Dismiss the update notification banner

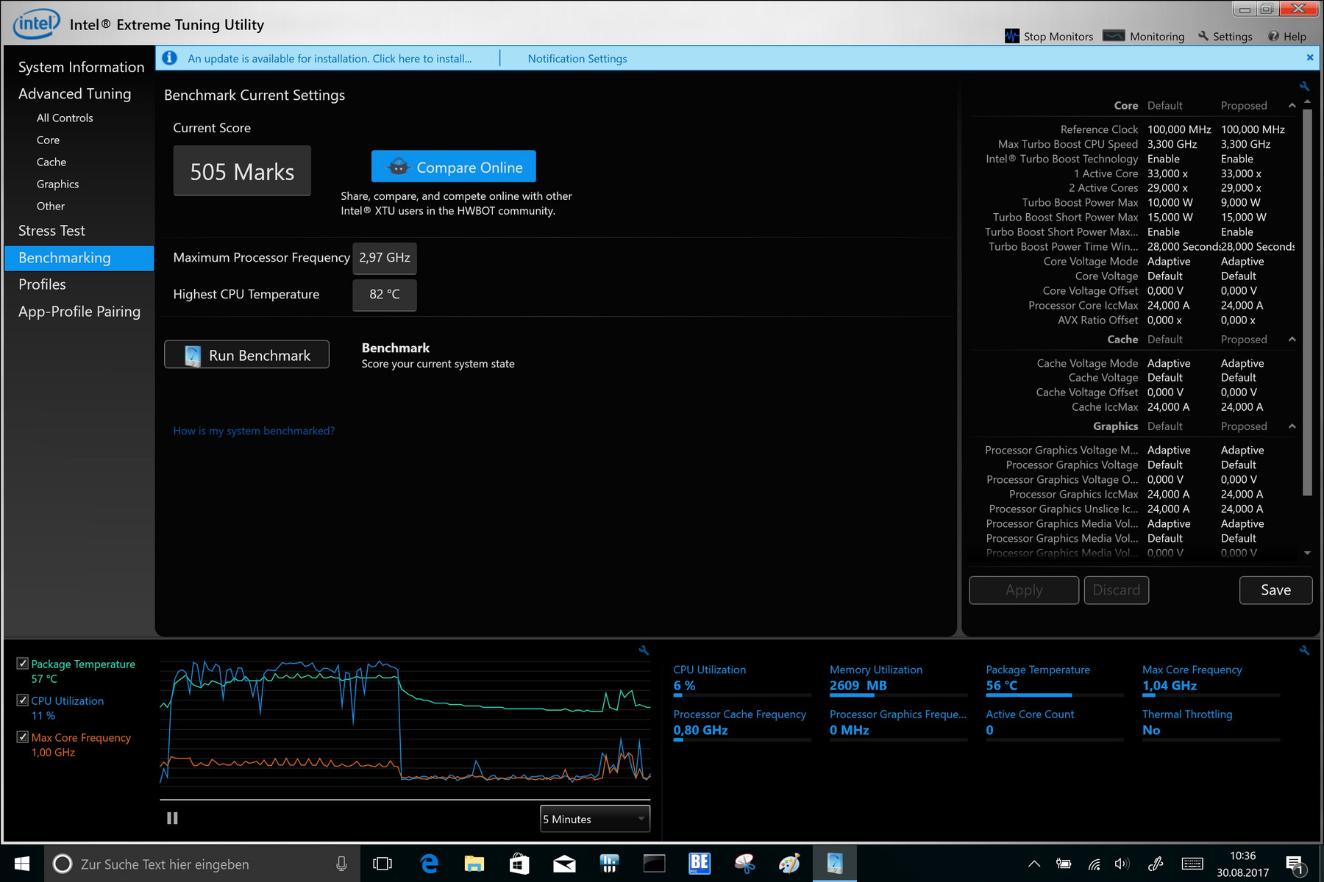click(1309, 57)
